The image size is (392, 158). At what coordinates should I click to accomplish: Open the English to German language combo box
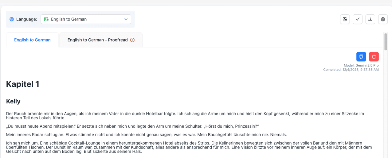click(x=86, y=19)
